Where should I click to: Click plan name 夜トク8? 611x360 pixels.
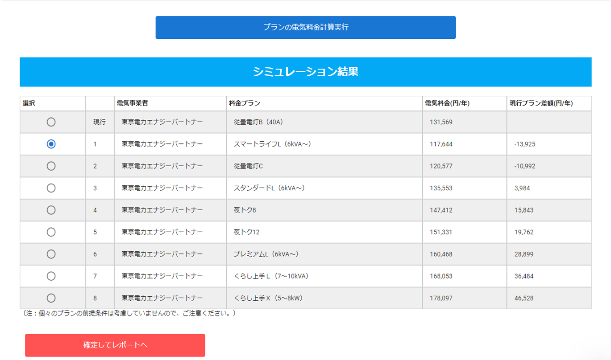pyautogui.click(x=245, y=210)
